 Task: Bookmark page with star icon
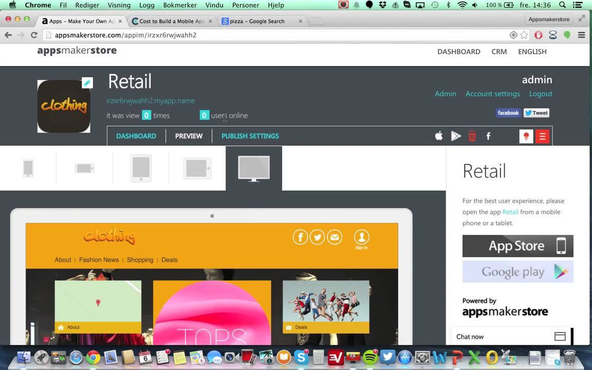(524, 35)
